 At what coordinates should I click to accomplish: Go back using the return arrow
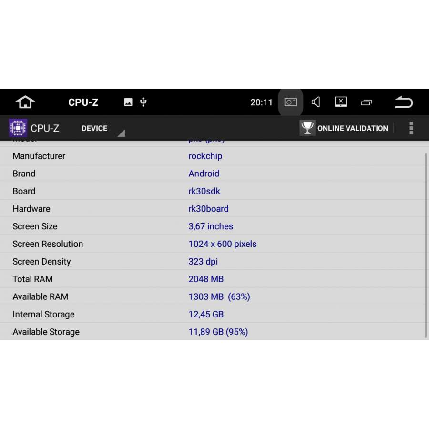click(x=404, y=102)
